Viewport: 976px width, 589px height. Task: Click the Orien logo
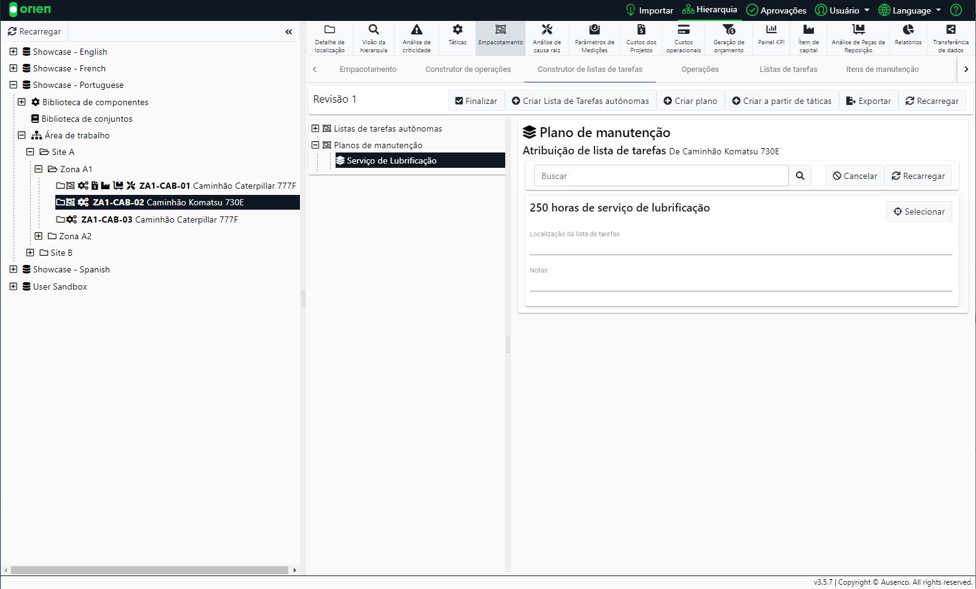(30, 9)
